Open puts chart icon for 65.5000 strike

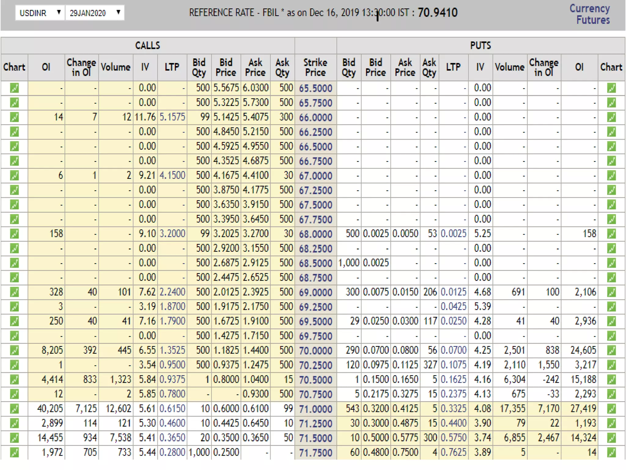coord(611,88)
